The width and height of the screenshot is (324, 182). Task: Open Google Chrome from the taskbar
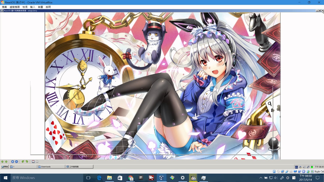tap(130, 178)
